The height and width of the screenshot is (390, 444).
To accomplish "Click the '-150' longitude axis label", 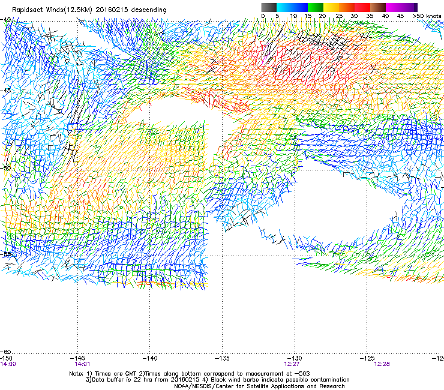I will 6,358.
